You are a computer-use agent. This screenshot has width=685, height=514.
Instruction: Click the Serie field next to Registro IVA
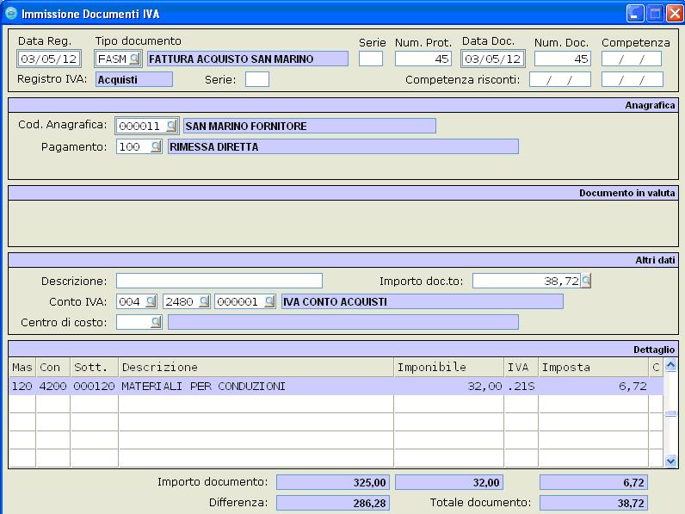[256, 79]
